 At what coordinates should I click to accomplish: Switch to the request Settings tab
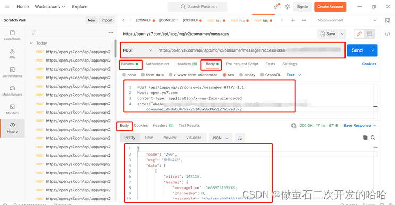pyautogui.click(x=290, y=64)
